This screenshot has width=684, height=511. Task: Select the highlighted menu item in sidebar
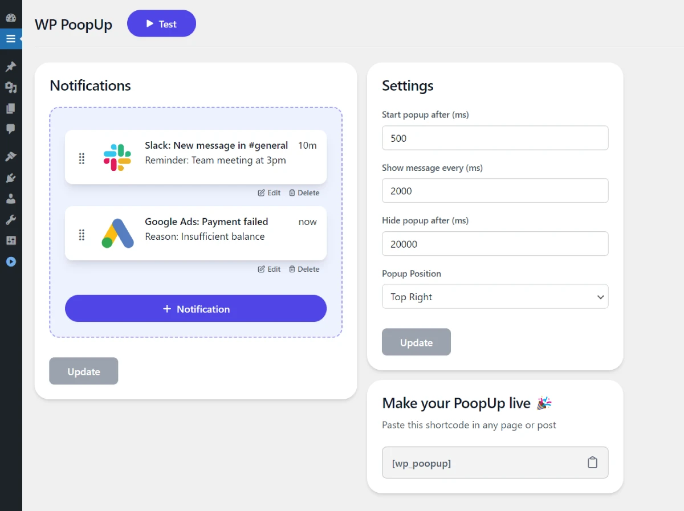click(x=11, y=39)
